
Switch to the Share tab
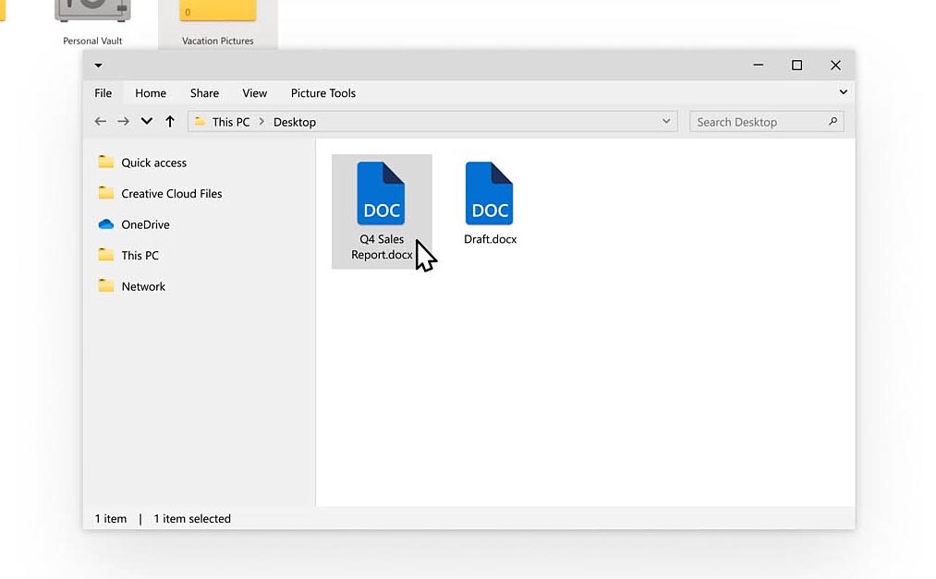click(203, 92)
